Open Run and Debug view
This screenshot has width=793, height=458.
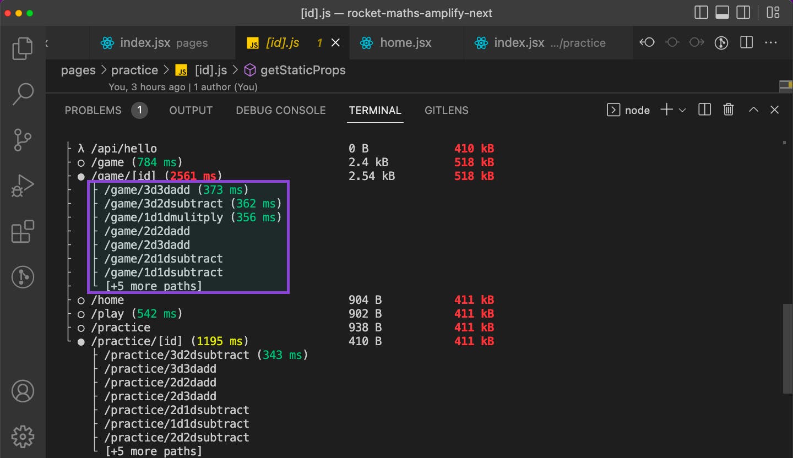23,186
